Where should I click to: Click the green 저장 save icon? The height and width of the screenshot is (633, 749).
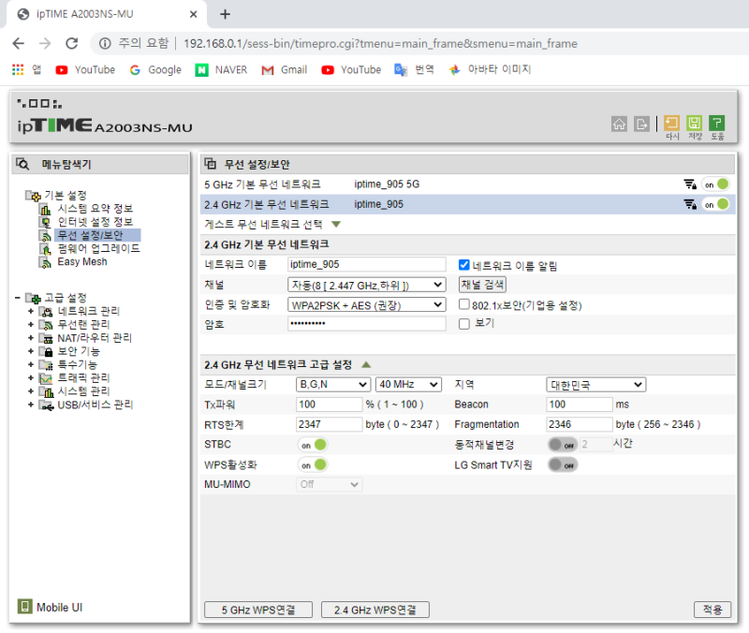[x=694, y=123]
